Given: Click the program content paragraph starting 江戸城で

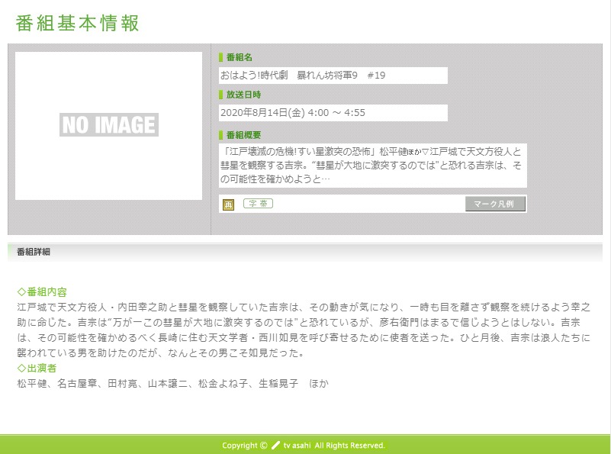Looking at the screenshot, I should pyautogui.click(x=304, y=330).
